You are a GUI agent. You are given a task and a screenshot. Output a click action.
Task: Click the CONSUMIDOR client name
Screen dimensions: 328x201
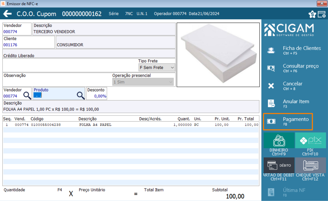(x=70, y=45)
